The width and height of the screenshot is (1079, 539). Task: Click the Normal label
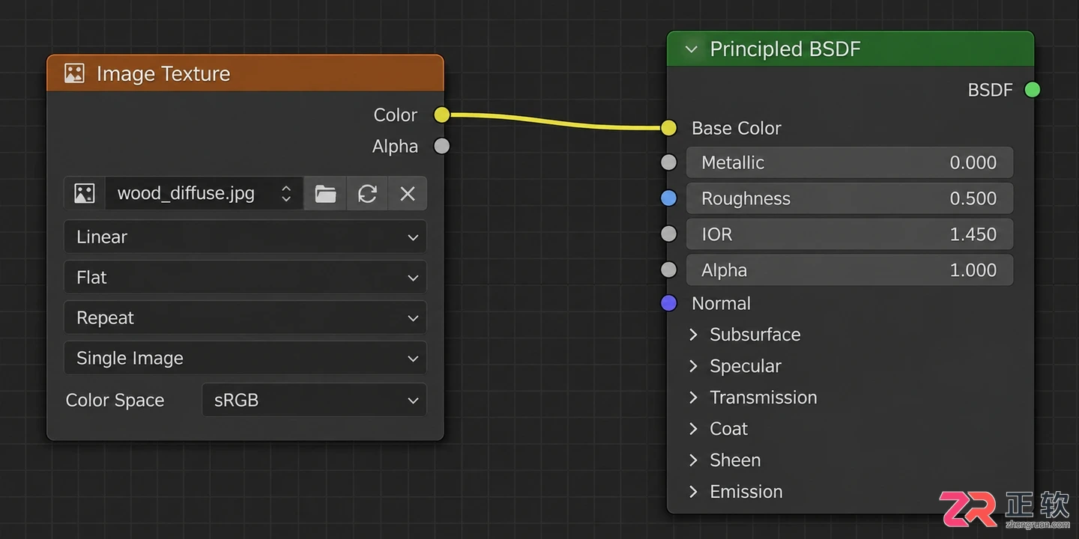click(721, 303)
